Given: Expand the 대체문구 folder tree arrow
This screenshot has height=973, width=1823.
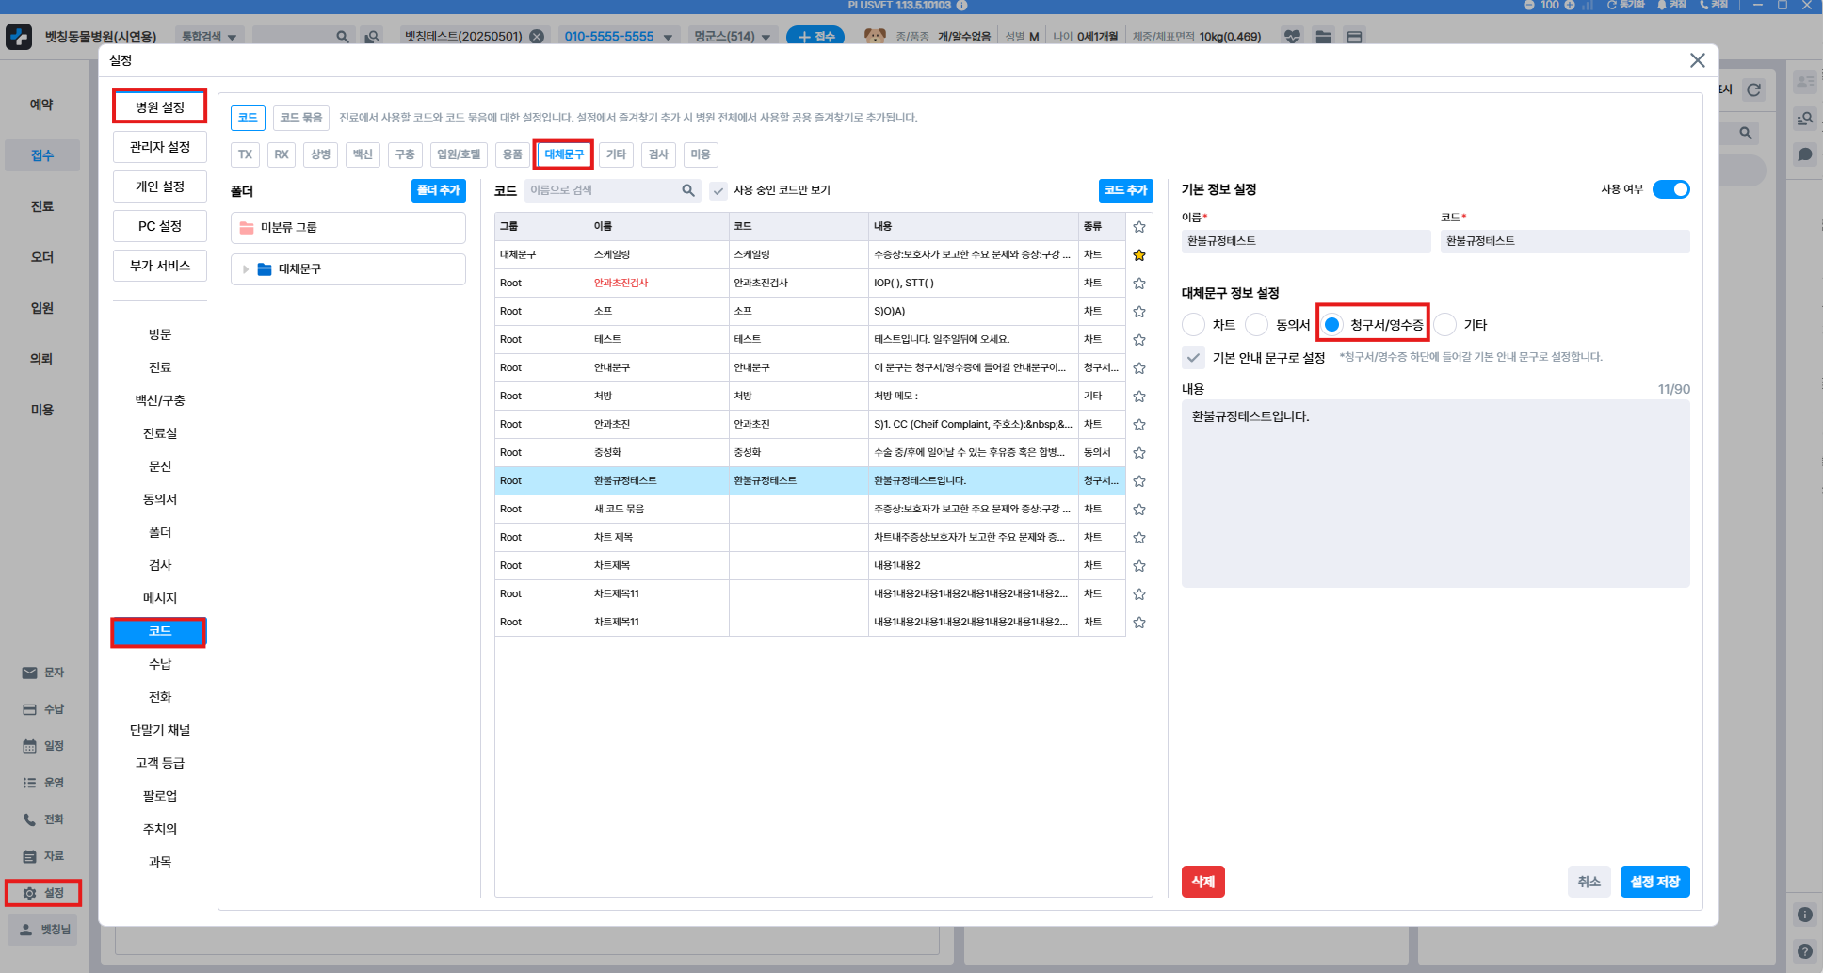Looking at the screenshot, I should (x=246, y=269).
